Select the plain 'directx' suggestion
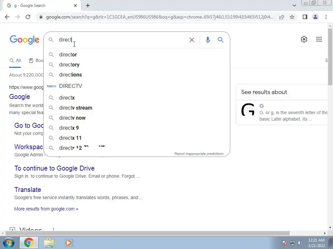 pyautogui.click(x=137, y=98)
